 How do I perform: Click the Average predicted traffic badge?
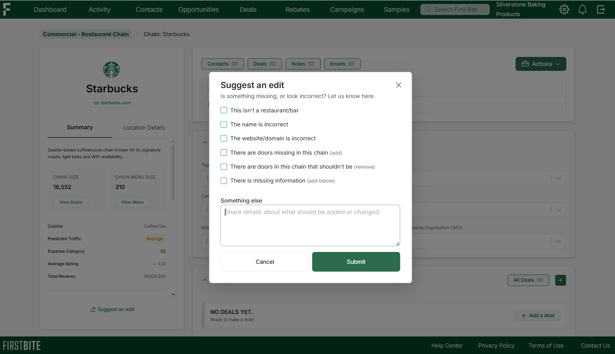pyautogui.click(x=155, y=239)
